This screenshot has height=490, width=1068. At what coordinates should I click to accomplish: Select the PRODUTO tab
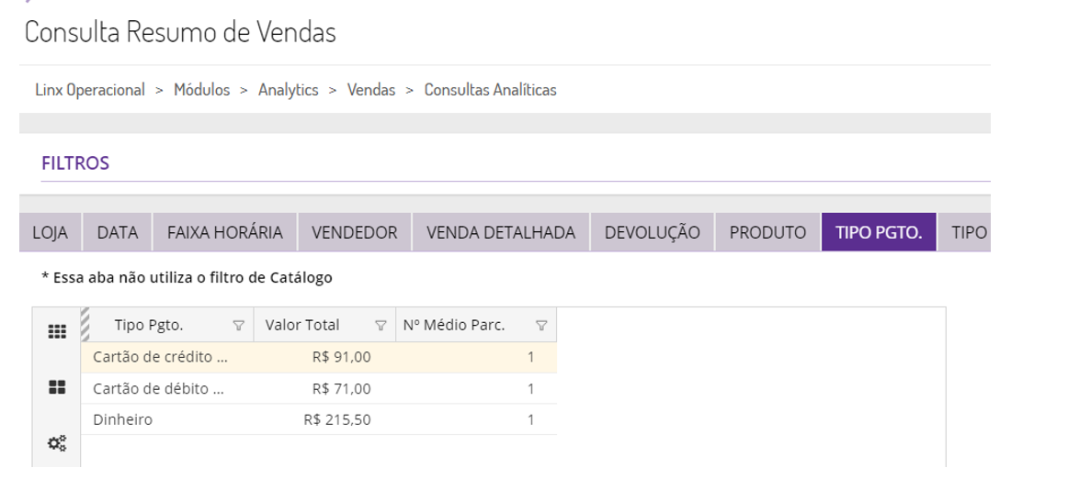767,233
